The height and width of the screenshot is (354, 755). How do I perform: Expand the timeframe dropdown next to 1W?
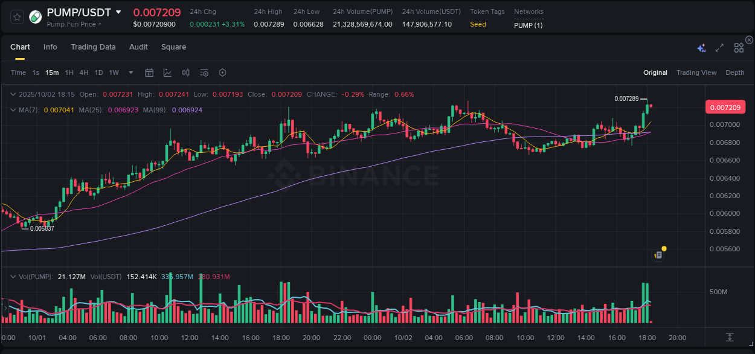click(x=129, y=72)
